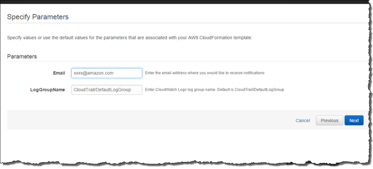Click empty gray footer bar left of Cancel
This screenshot has height=169, width=373.
click(145, 121)
